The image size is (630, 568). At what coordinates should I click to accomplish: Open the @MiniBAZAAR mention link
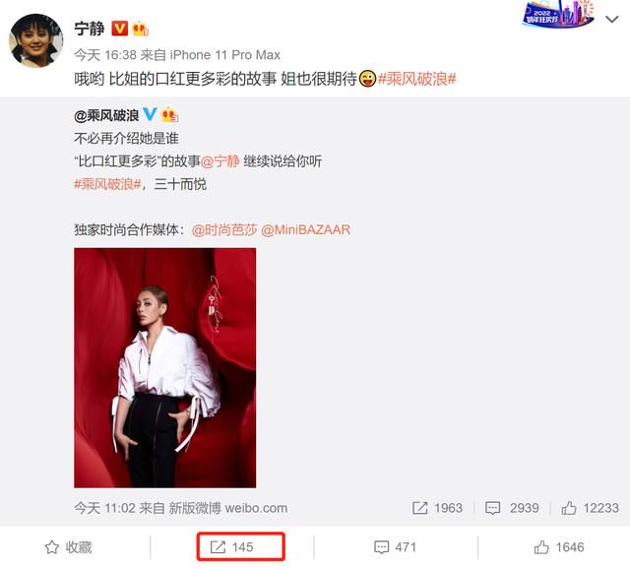(306, 229)
